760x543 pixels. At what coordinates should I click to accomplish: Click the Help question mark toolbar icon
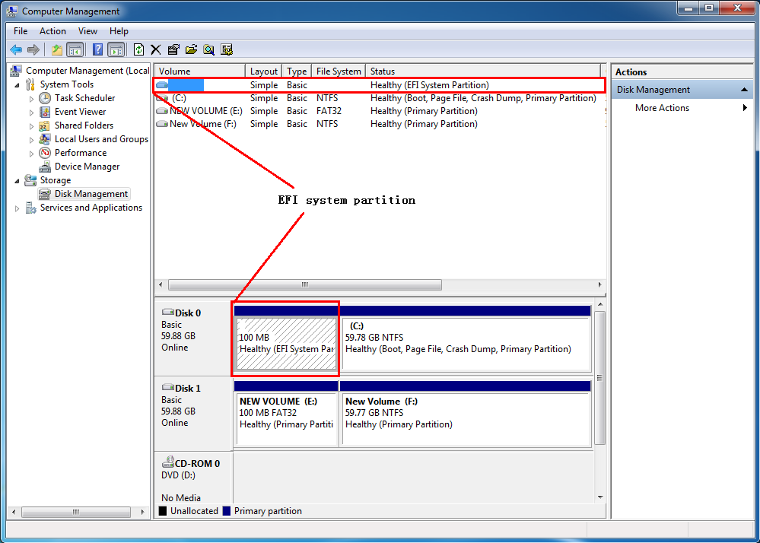(97, 49)
